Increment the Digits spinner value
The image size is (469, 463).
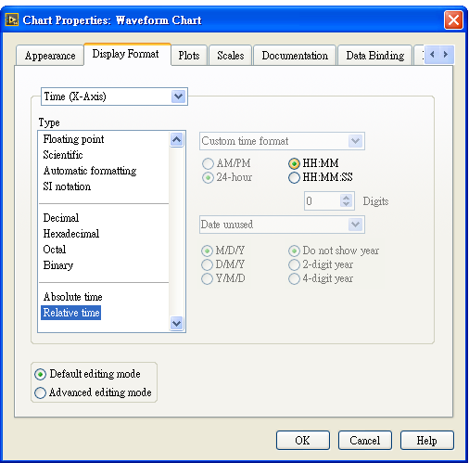pos(347,198)
